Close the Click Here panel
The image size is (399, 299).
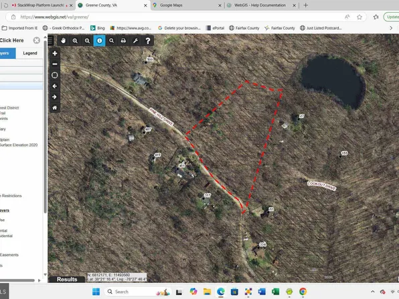pos(37,40)
